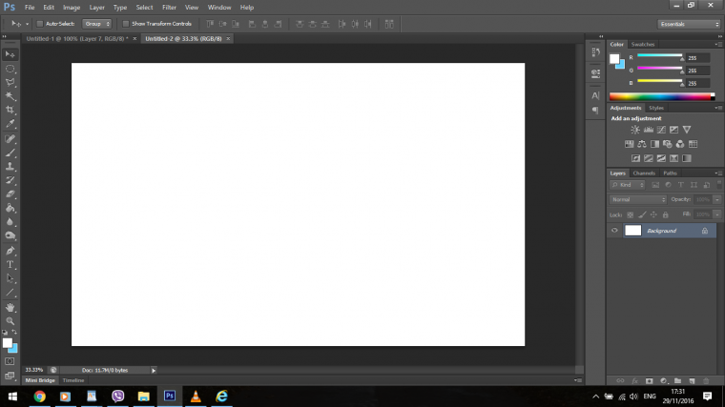Viewport: 725px width, 407px height.
Task: Select the Line shape tool
Action: pos(10,293)
